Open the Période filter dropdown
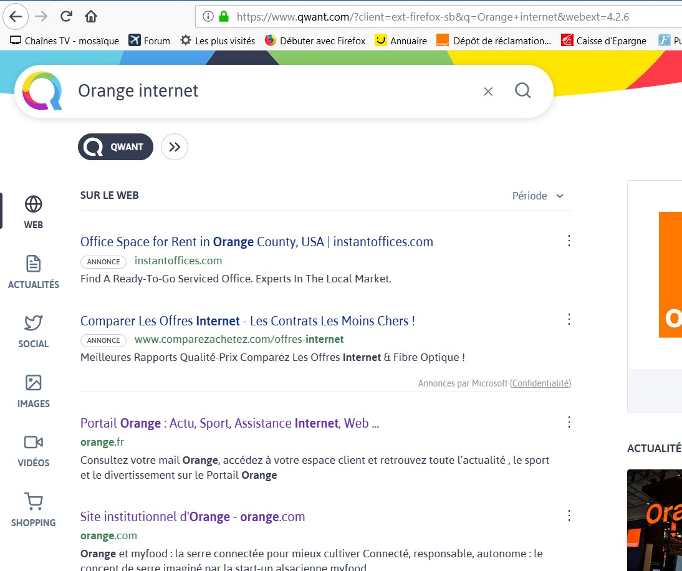 [x=538, y=196]
